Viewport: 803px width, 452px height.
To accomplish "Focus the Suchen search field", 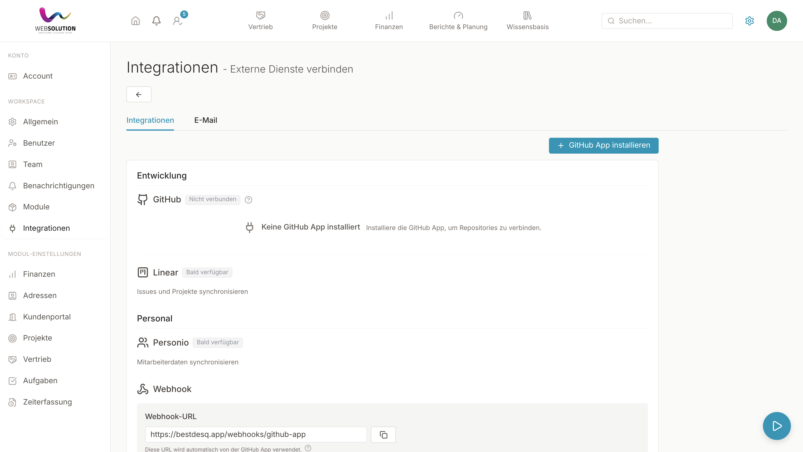I will point(667,21).
